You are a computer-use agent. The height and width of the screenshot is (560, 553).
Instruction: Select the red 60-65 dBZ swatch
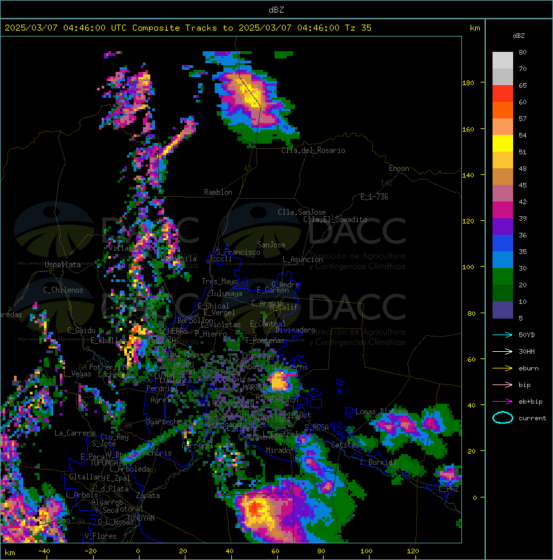[x=502, y=94]
